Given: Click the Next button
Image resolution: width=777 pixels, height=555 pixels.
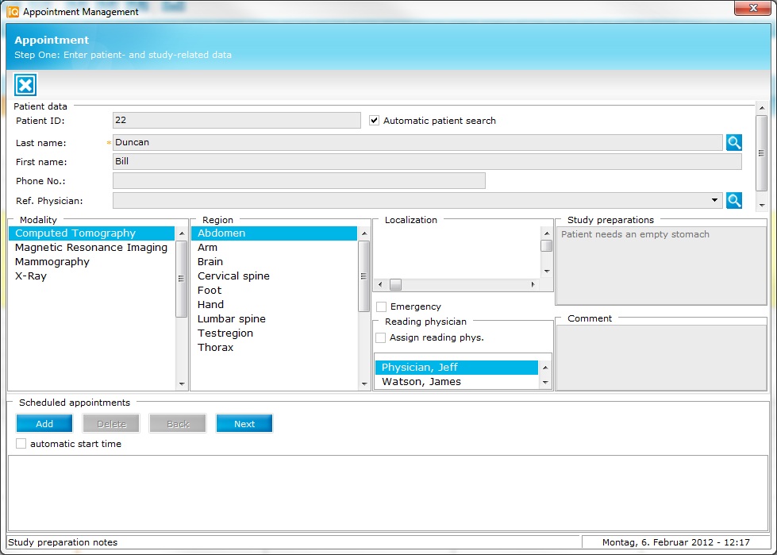Looking at the screenshot, I should [244, 424].
